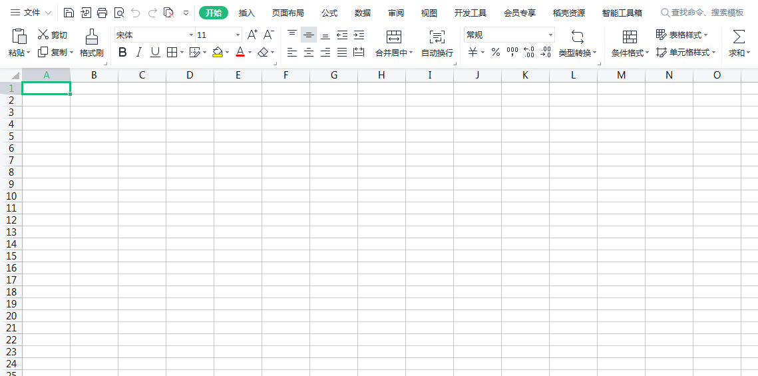The image size is (758, 376).
Task: Click the 条件格式 Conditional Formatting icon
Action: pos(630,37)
